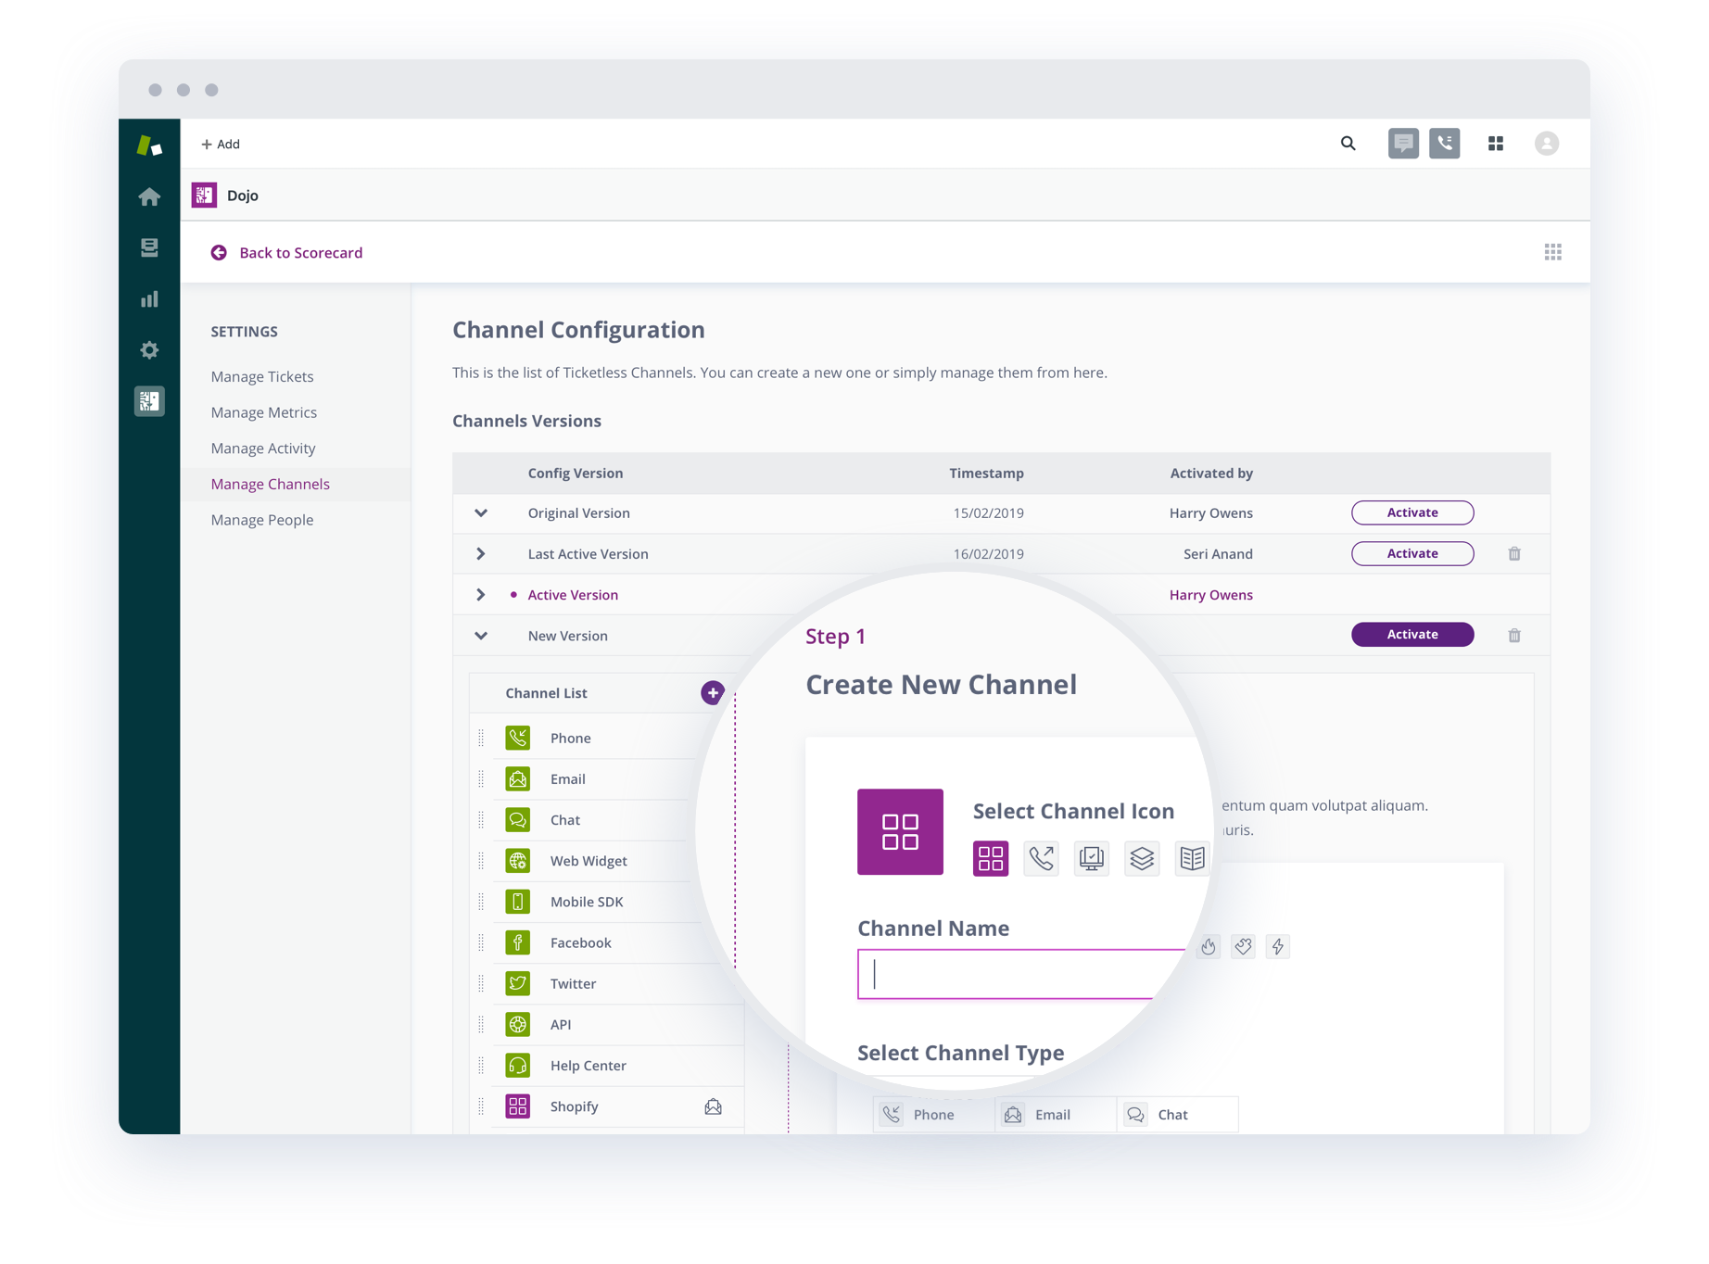Activate the New Version
The width and height of the screenshot is (1709, 1264).
1412,634
